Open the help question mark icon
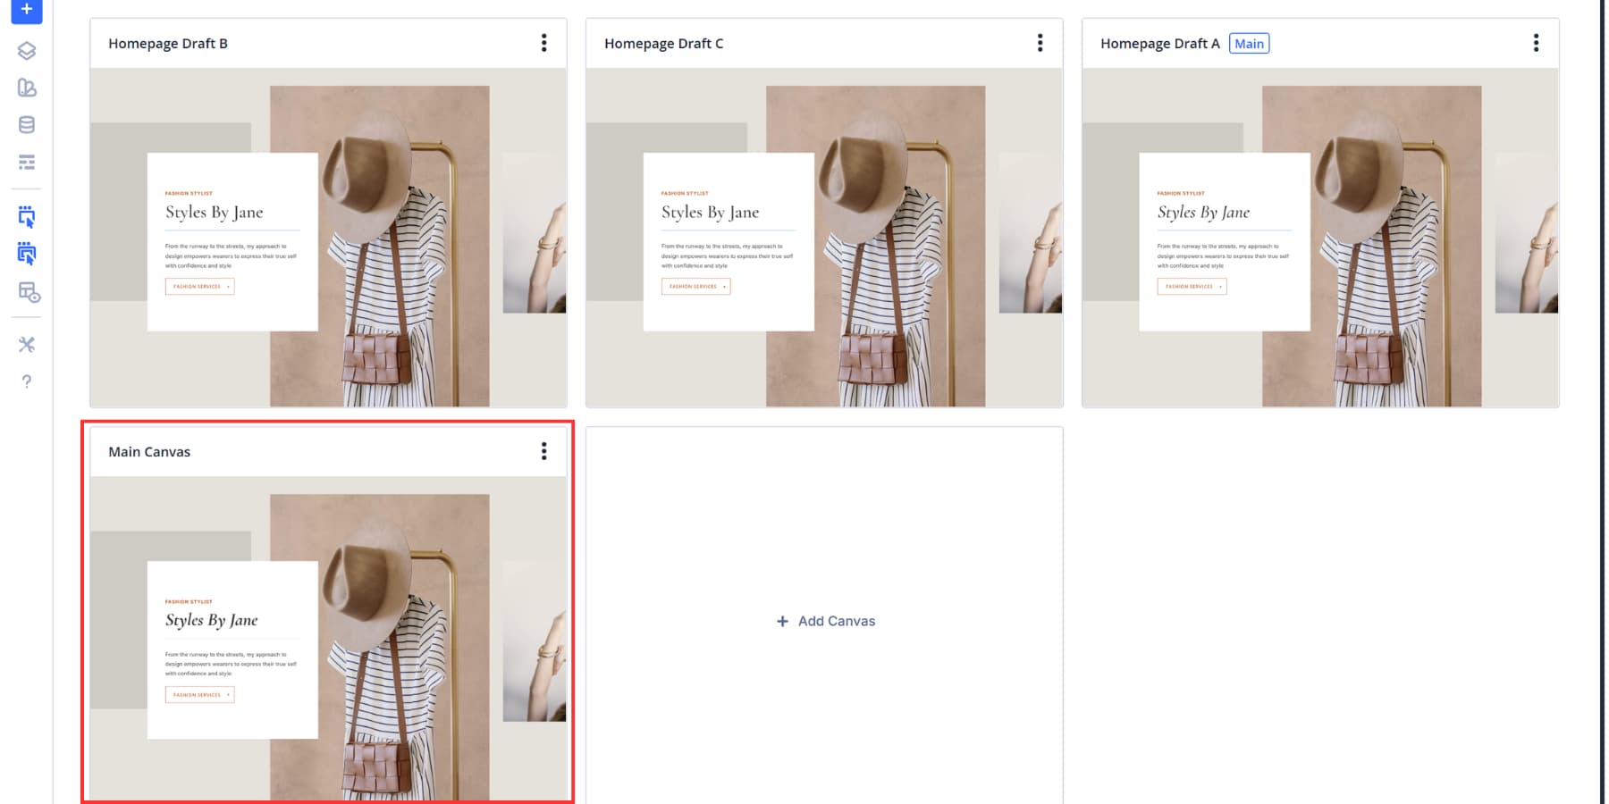This screenshot has height=804, width=1609. pyautogui.click(x=27, y=382)
